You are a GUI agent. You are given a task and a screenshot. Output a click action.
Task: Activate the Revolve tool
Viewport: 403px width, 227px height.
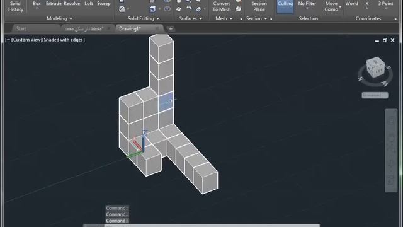72,4
